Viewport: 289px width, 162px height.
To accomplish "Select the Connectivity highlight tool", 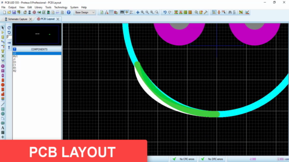I will click(3, 61).
